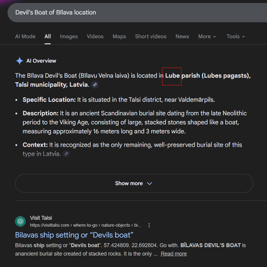This screenshot has height=267, width=267.
Task: Click source link icon after Talsi municipality, Latvia
Action: [x=95, y=85]
